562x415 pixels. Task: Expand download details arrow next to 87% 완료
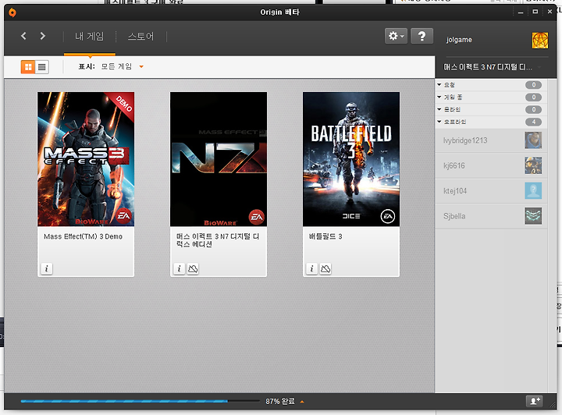(x=302, y=402)
